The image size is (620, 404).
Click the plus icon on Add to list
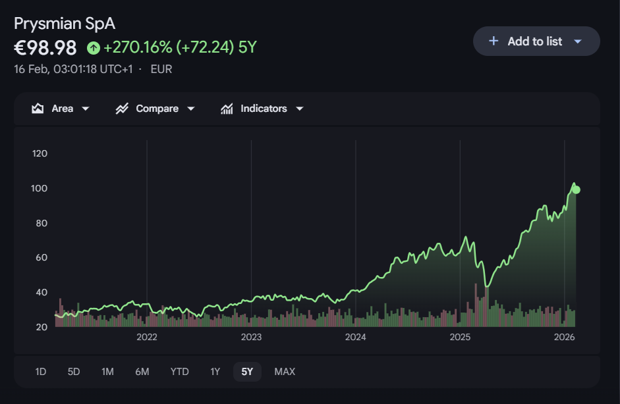tap(493, 41)
